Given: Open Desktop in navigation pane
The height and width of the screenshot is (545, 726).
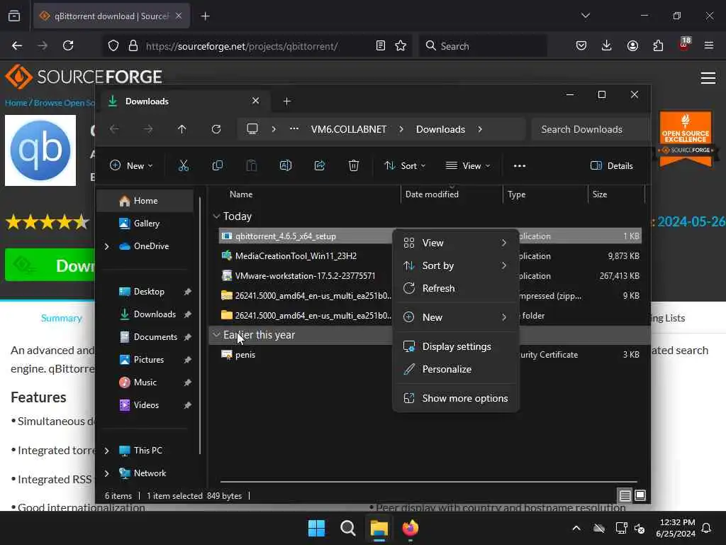Looking at the screenshot, I should pyautogui.click(x=145, y=292).
